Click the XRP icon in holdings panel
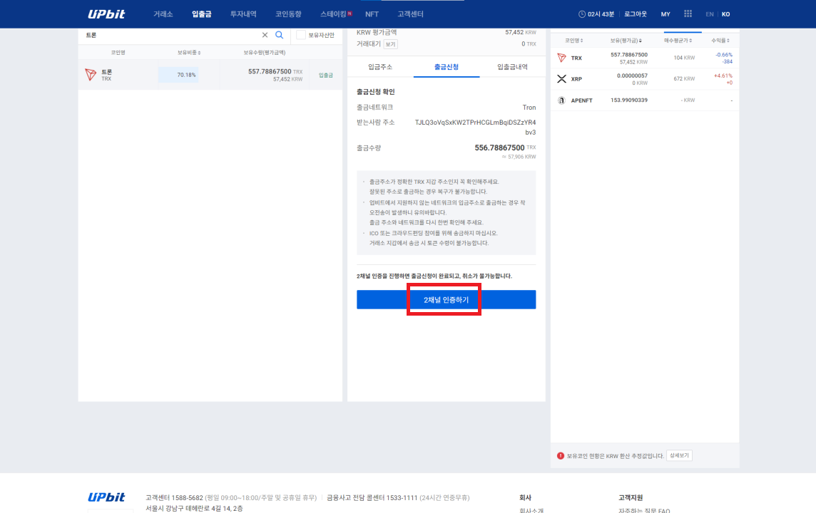The height and width of the screenshot is (513, 816). [561, 79]
